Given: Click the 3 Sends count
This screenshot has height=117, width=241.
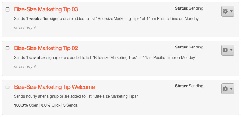Looking at the screenshot, I should point(70,105).
